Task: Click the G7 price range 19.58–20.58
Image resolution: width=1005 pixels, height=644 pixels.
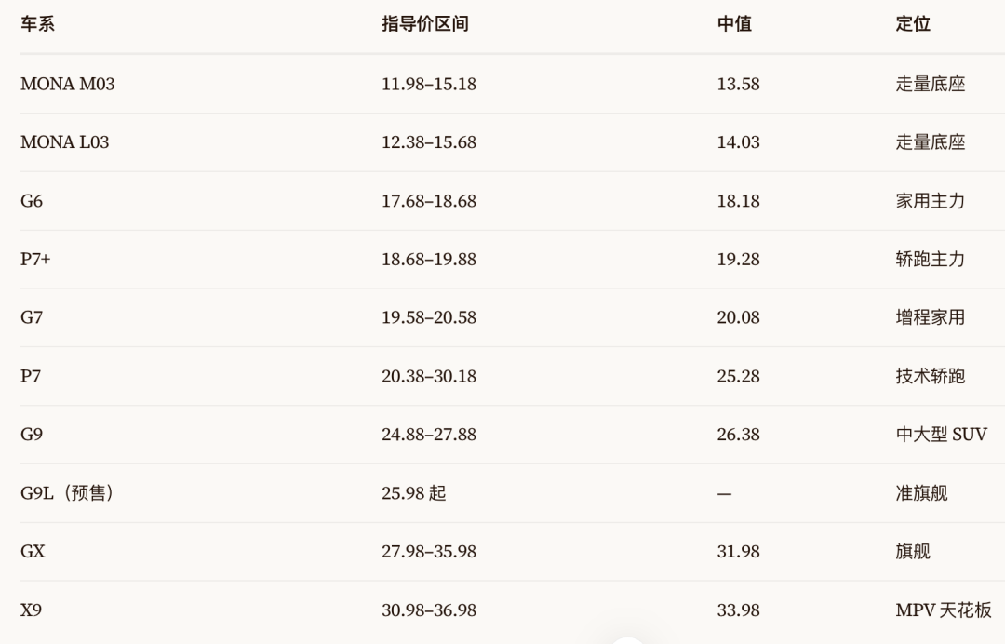Action: [429, 318]
